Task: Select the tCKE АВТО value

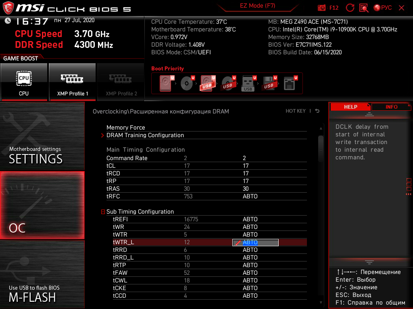Action: pos(250,288)
